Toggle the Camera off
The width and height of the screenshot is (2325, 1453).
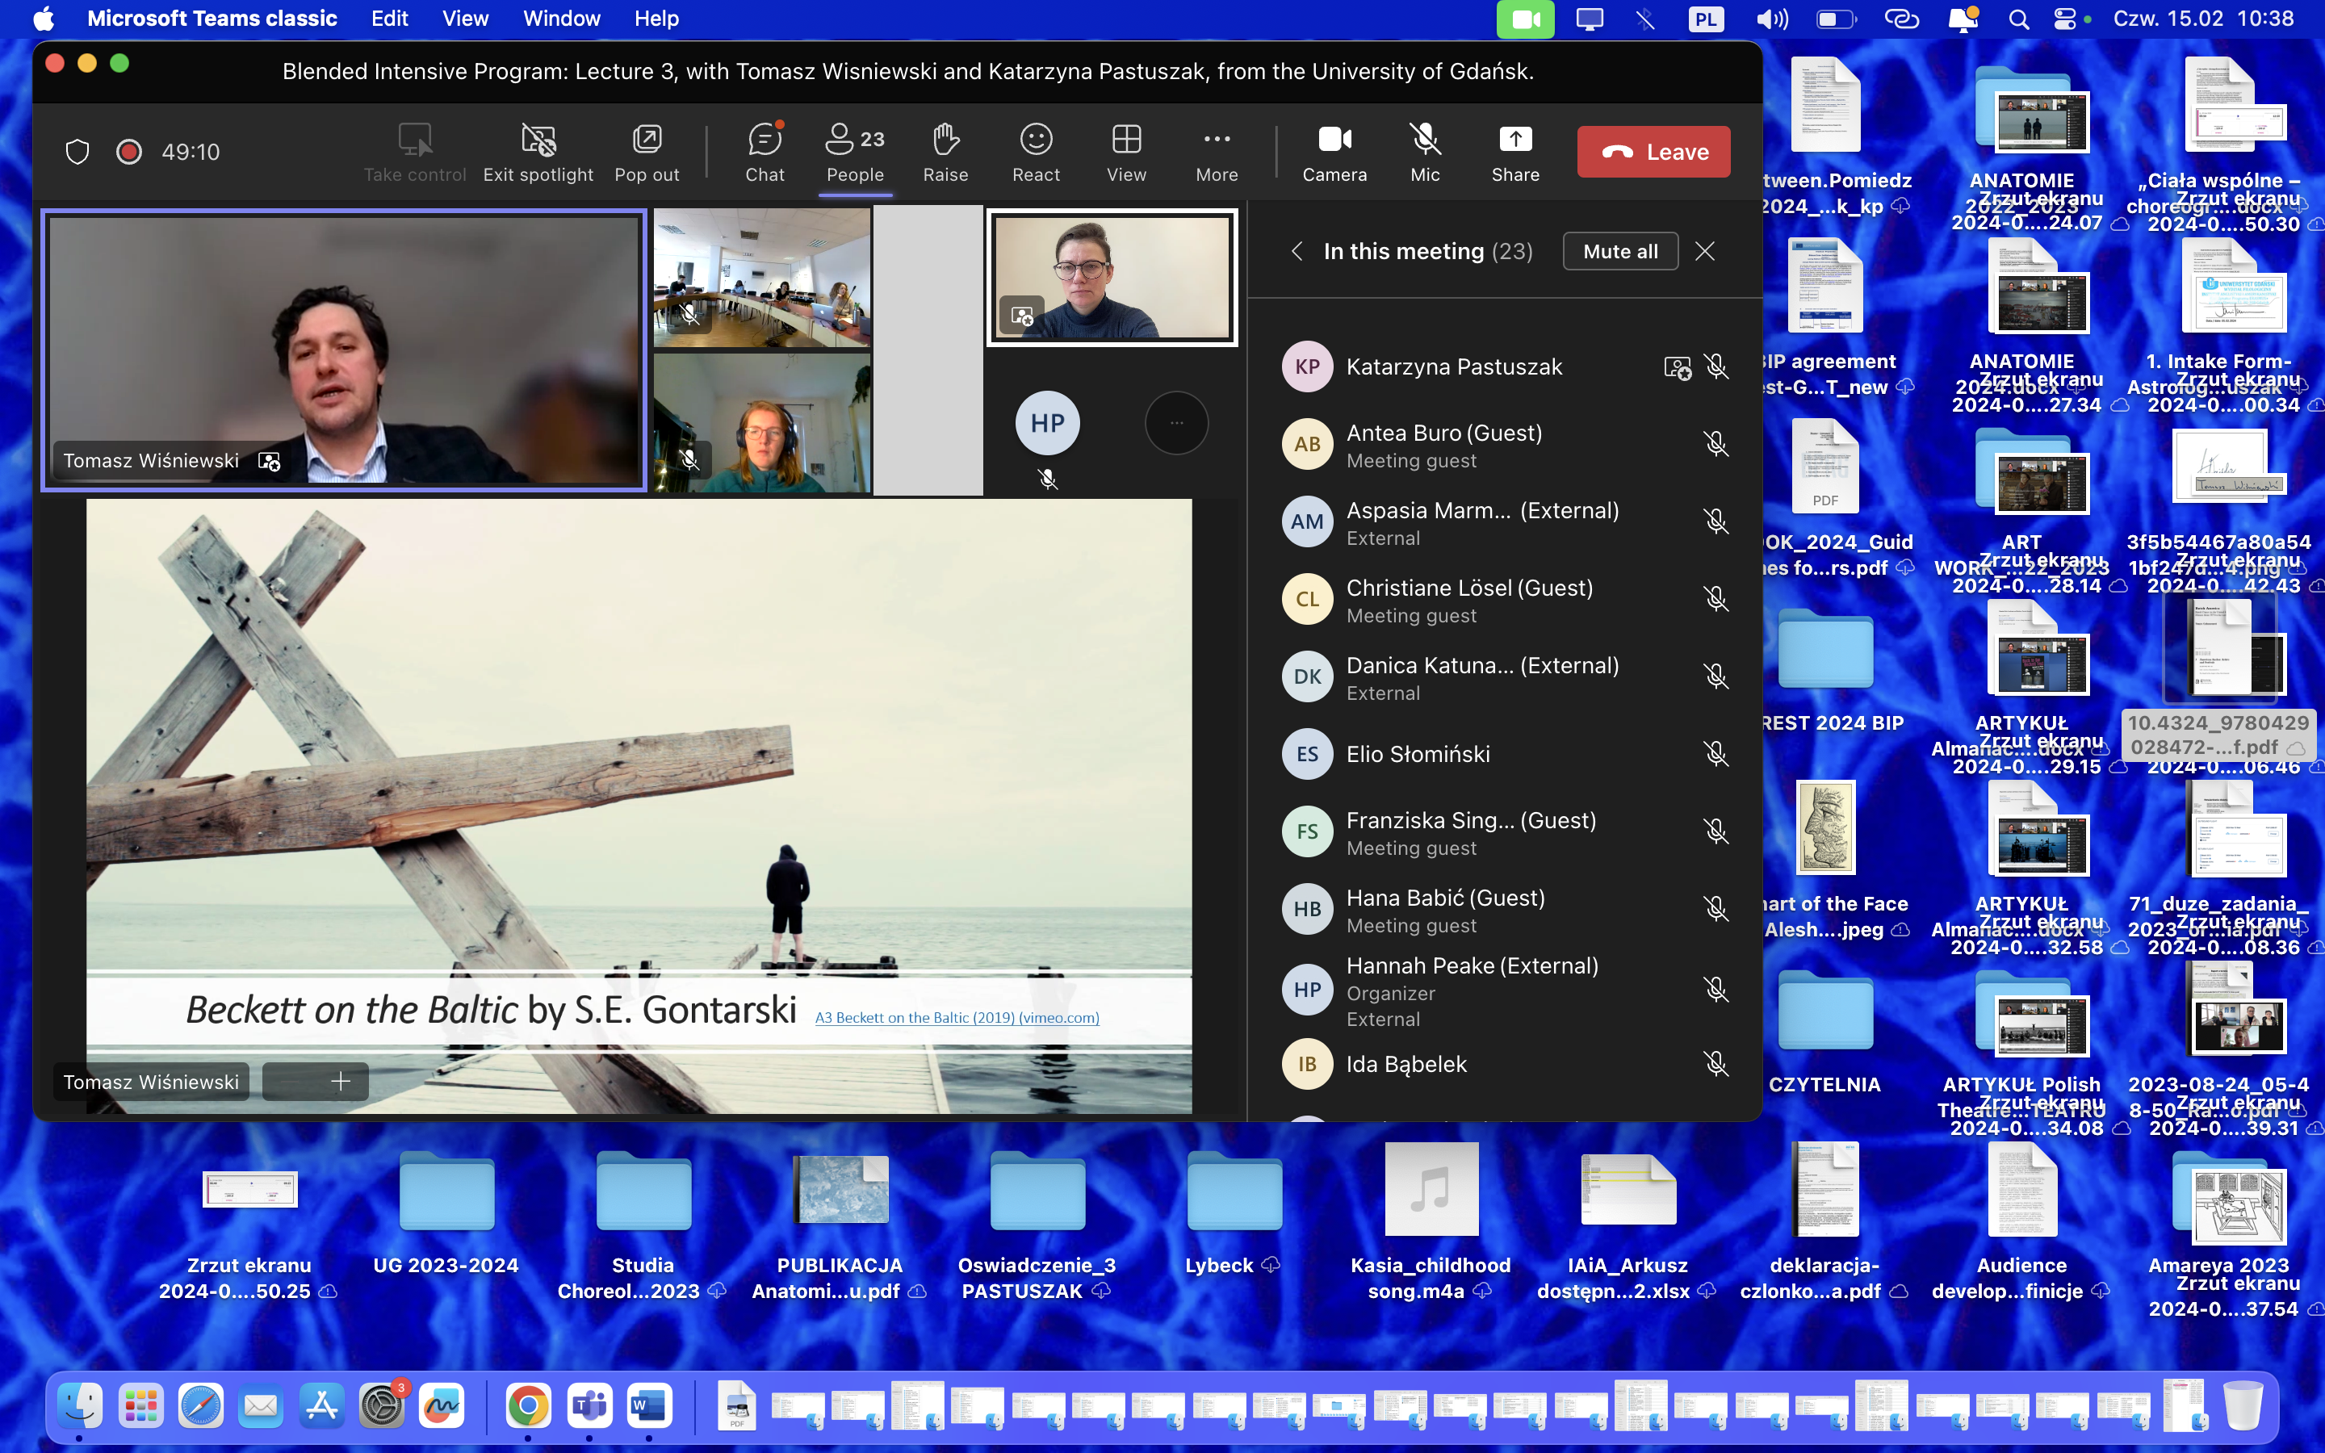(x=1334, y=152)
